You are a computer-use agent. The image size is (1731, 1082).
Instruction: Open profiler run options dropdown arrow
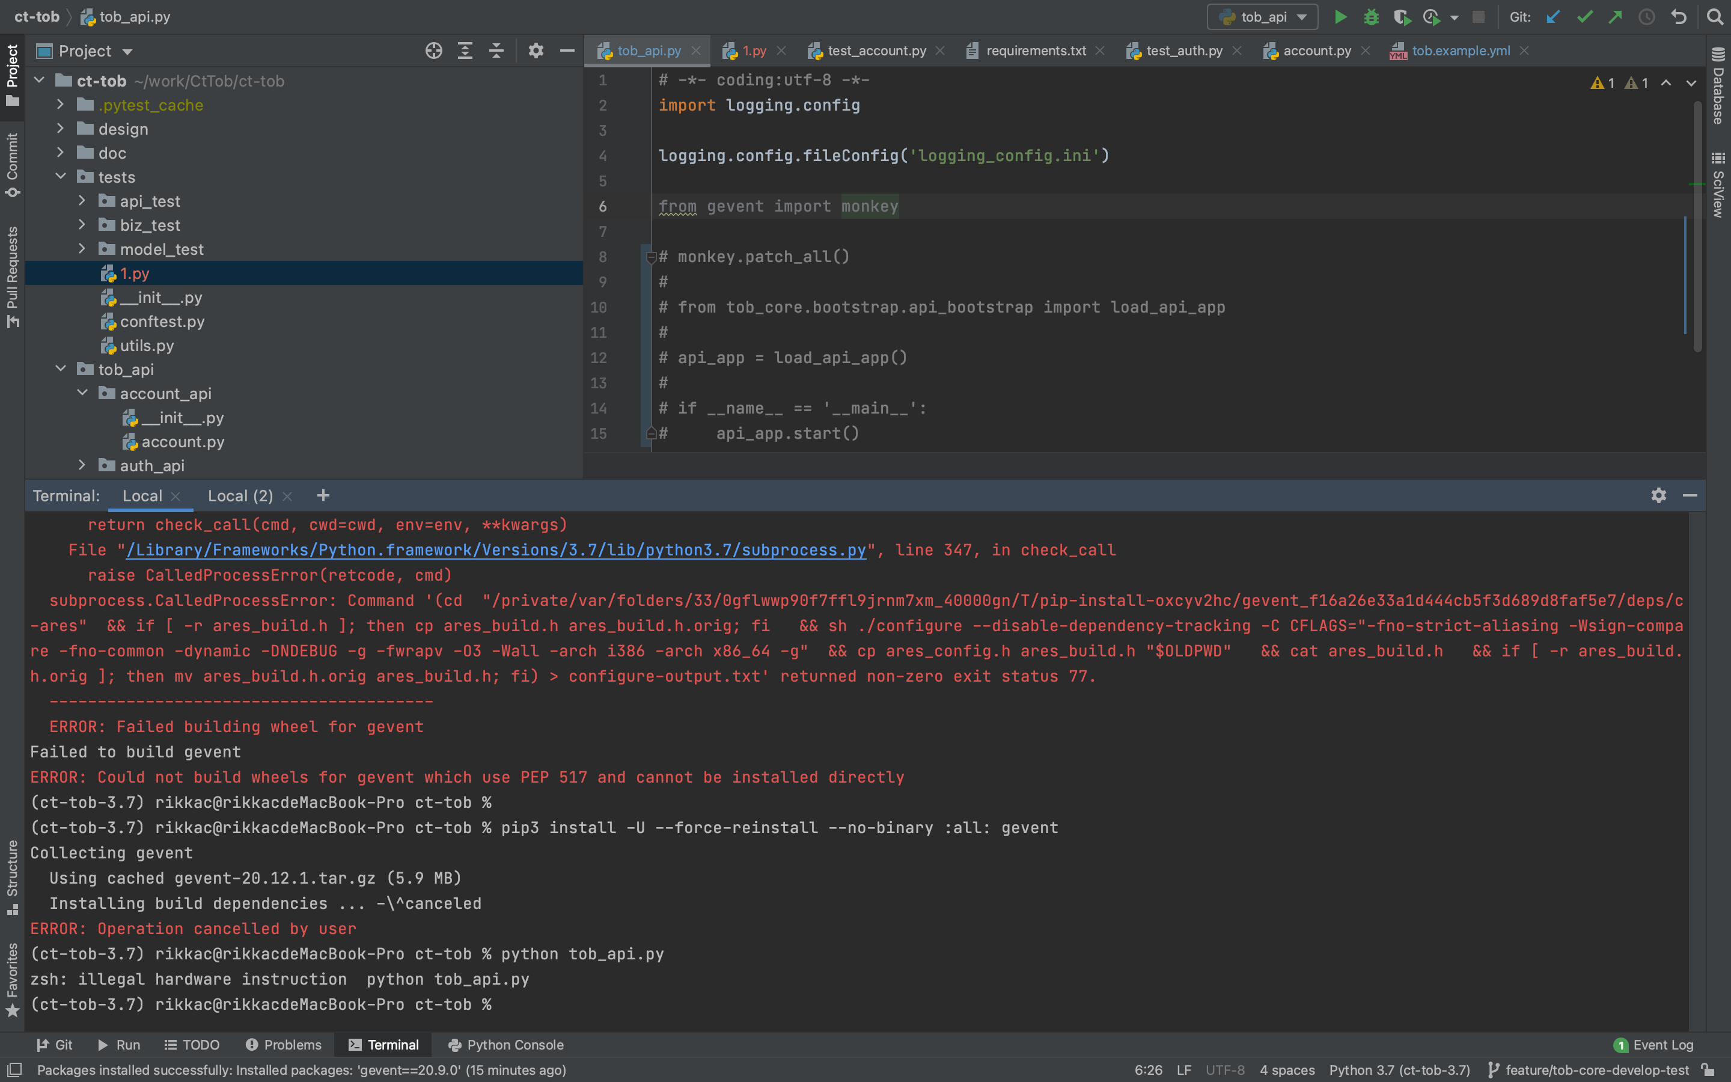(1454, 17)
